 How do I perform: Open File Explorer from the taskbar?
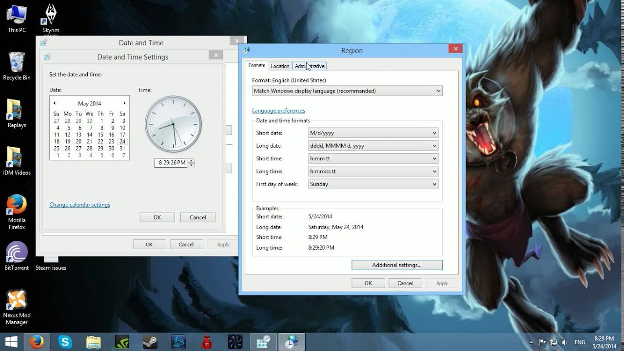pyautogui.click(x=93, y=342)
